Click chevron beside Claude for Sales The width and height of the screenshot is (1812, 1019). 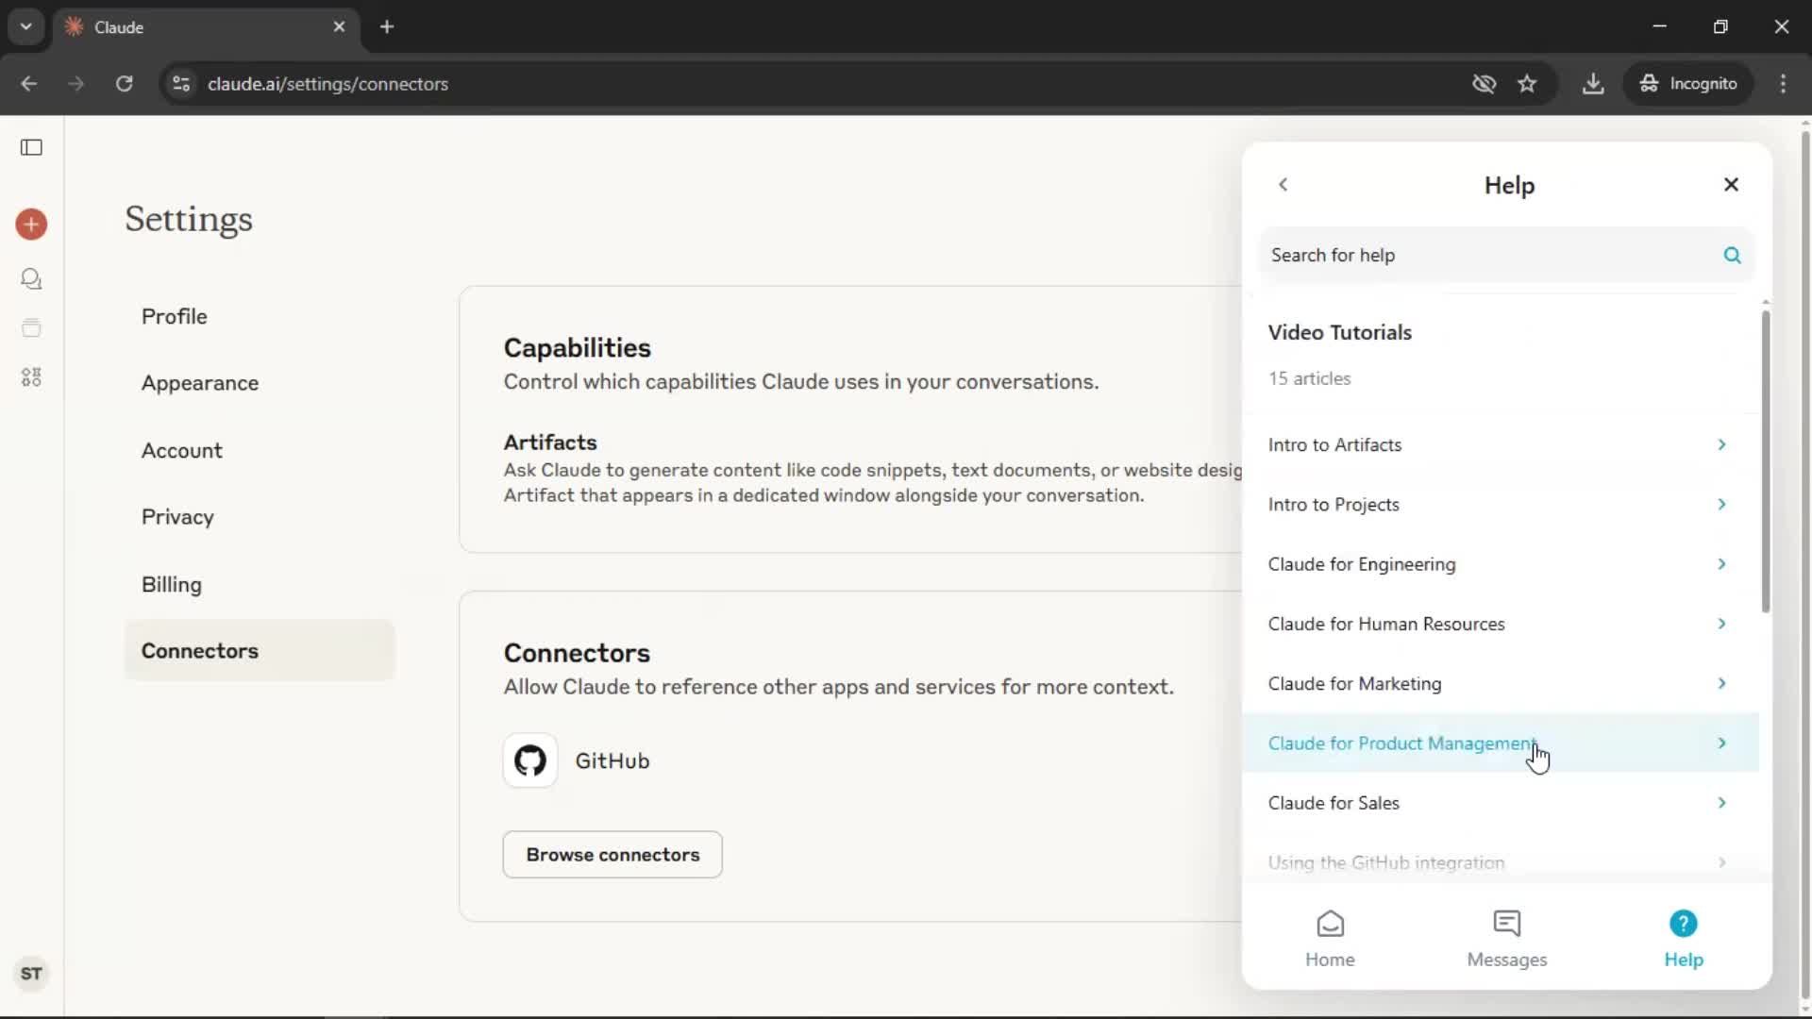coord(1721,803)
